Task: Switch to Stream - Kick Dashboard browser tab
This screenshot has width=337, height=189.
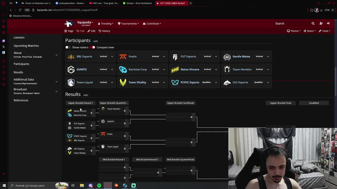Action: [x=137, y=3]
